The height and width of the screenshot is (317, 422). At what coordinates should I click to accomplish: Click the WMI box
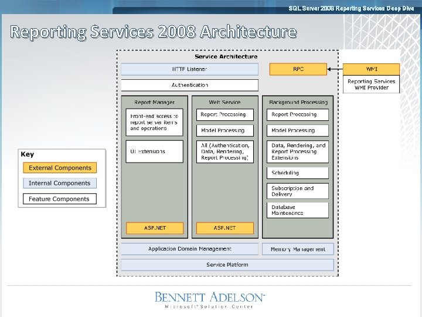(372, 69)
